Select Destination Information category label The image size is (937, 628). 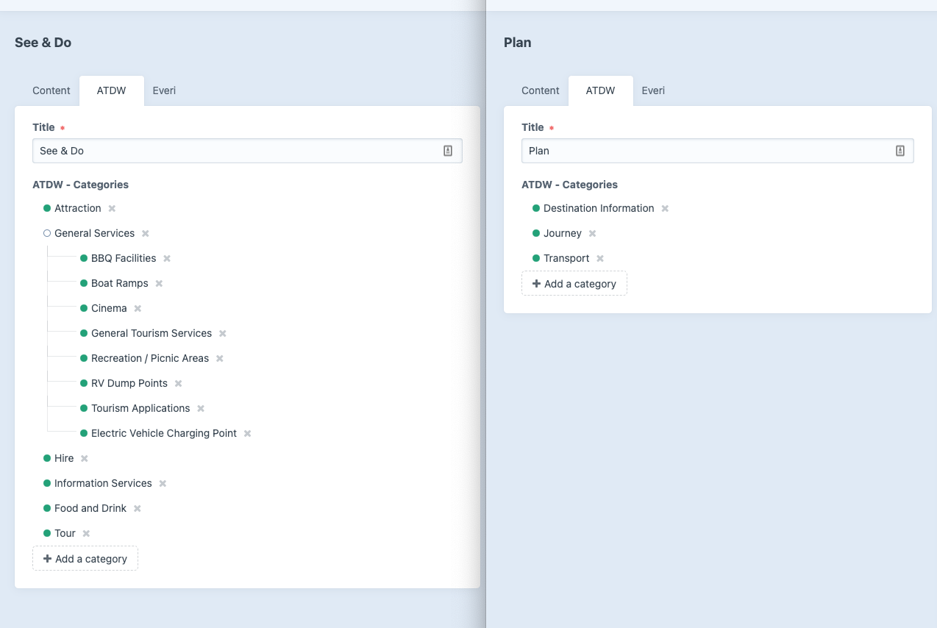coord(599,208)
